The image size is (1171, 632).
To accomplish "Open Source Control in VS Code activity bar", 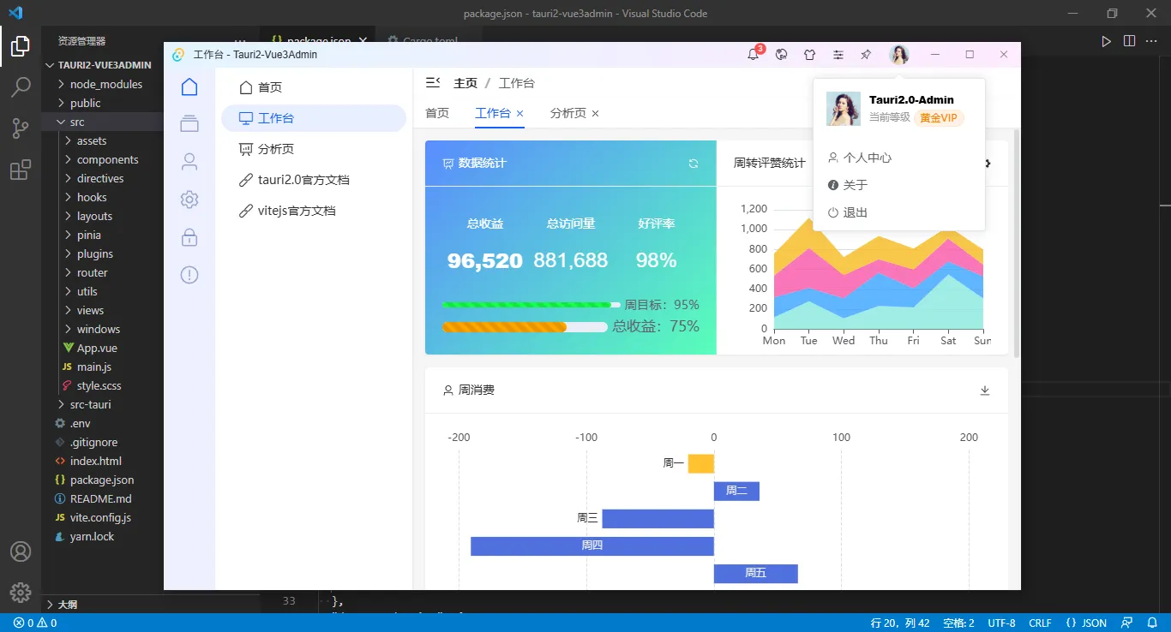I will tap(21, 128).
